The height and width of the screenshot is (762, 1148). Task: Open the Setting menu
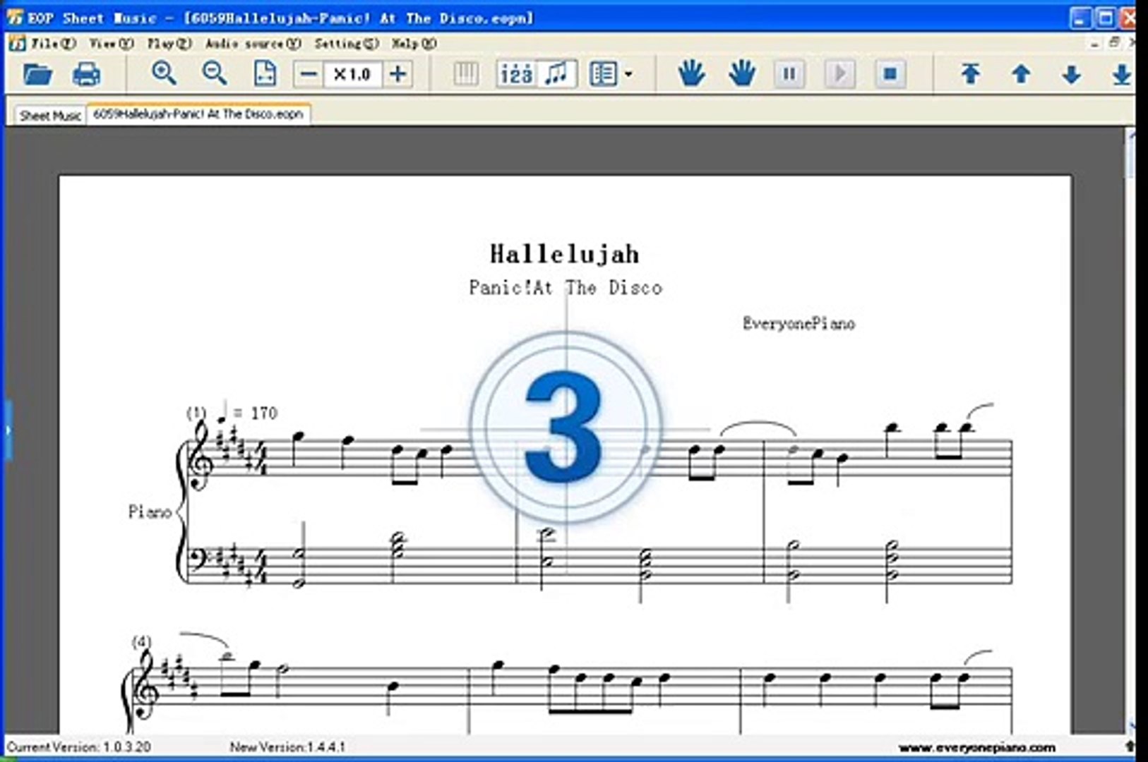(x=347, y=44)
